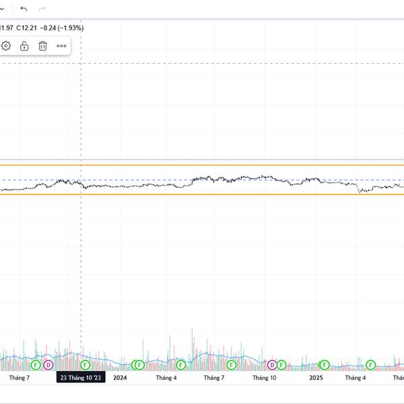Click the 2025 label on the time axis

316,378
